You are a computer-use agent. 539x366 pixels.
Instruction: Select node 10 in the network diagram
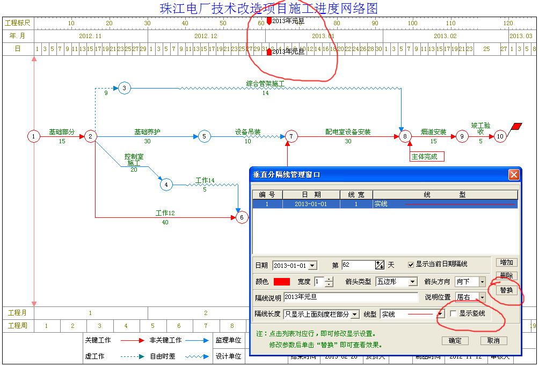click(x=500, y=136)
